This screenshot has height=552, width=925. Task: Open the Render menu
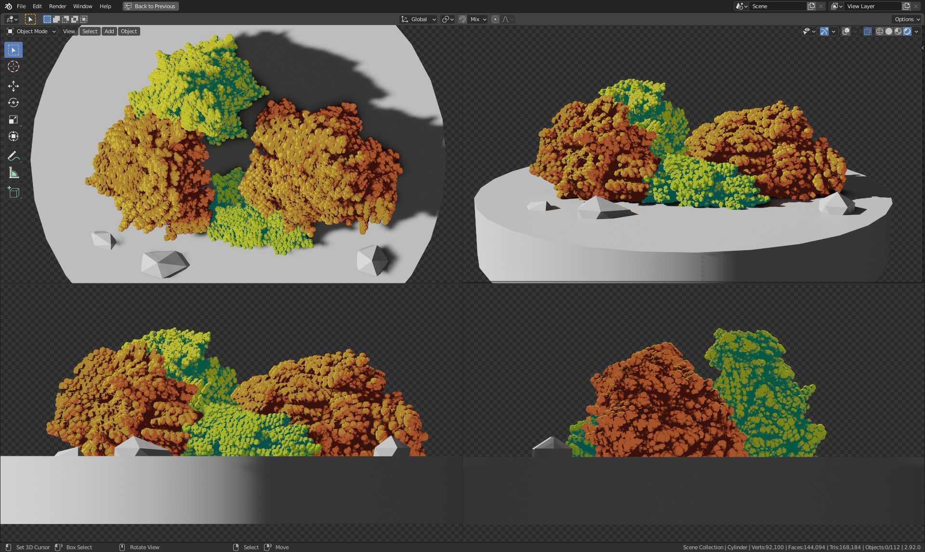pyautogui.click(x=57, y=6)
